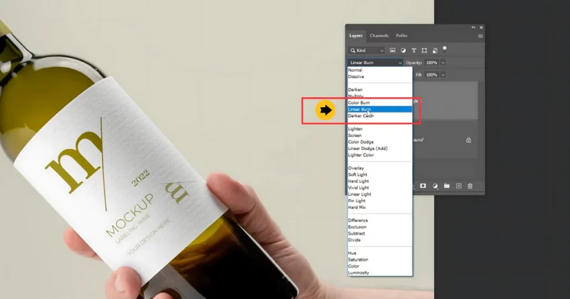Select Linear Burn blend mode in list

pyautogui.click(x=380, y=109)
